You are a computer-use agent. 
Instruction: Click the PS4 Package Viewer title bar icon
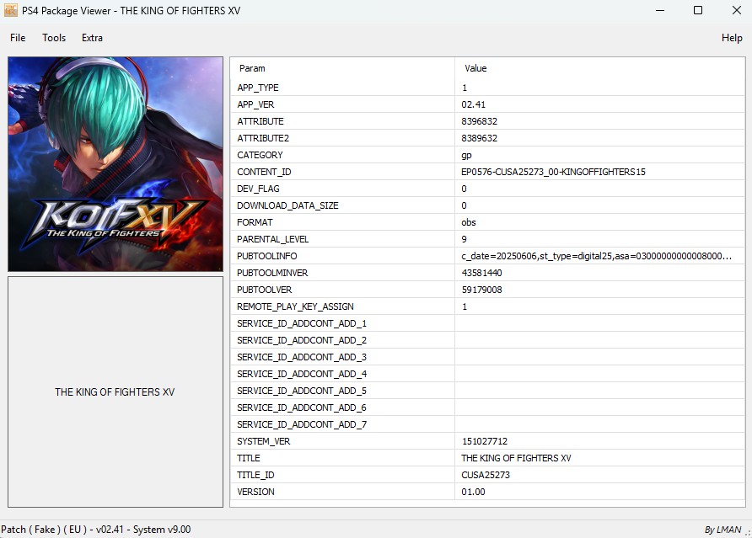11,10
